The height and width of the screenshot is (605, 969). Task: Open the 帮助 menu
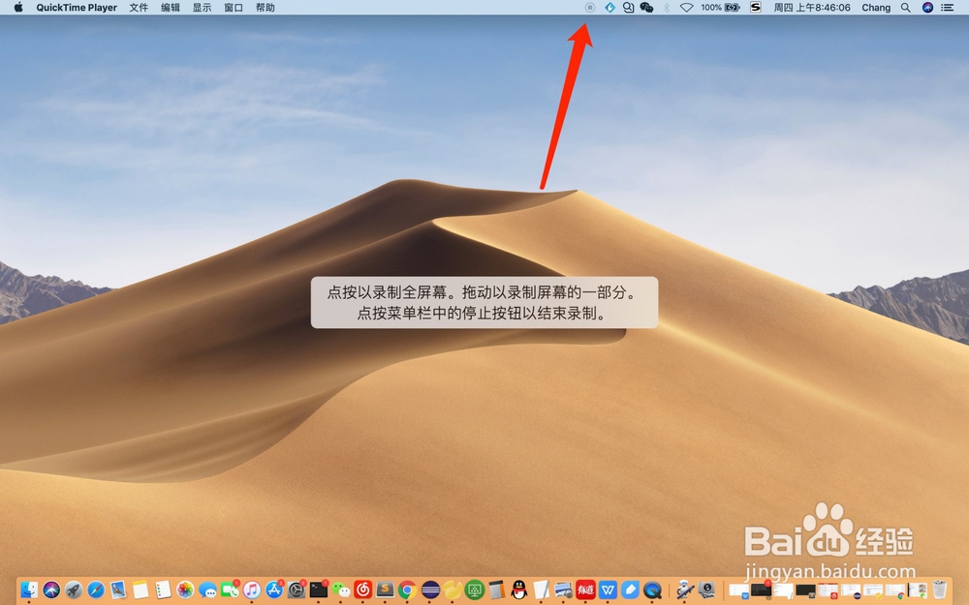[265, 8]
